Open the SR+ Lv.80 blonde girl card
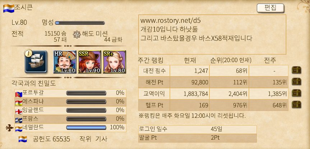This screenshot has height=149, width=310. [x=115, y=62]
